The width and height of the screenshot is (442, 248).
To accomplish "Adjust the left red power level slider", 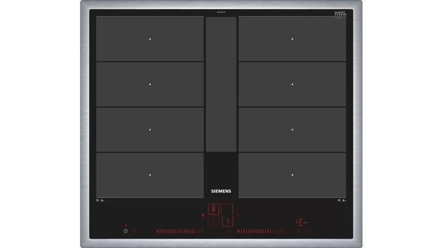I will click(179, 231).
